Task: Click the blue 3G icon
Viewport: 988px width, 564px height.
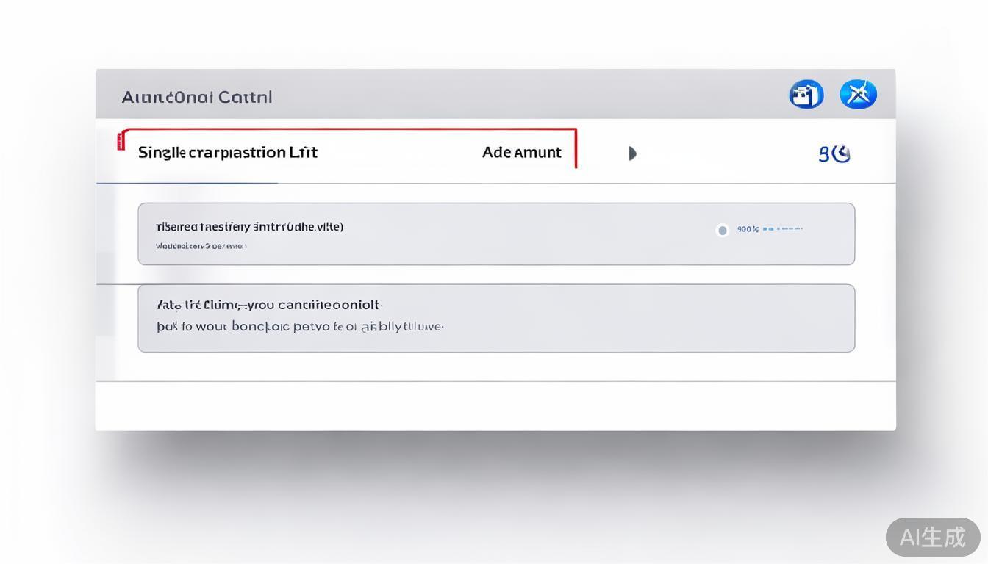Action: [x=834, y=154]
